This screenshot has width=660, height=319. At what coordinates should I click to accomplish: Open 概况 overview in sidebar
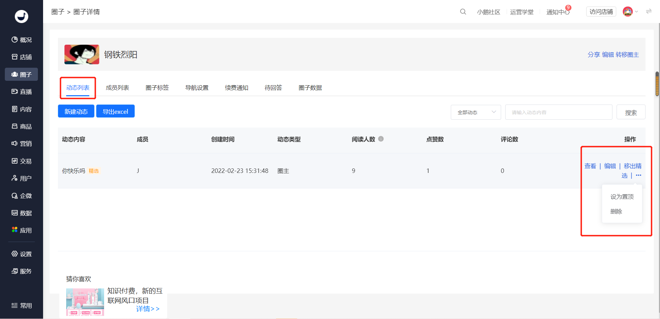tap(21, 40)
